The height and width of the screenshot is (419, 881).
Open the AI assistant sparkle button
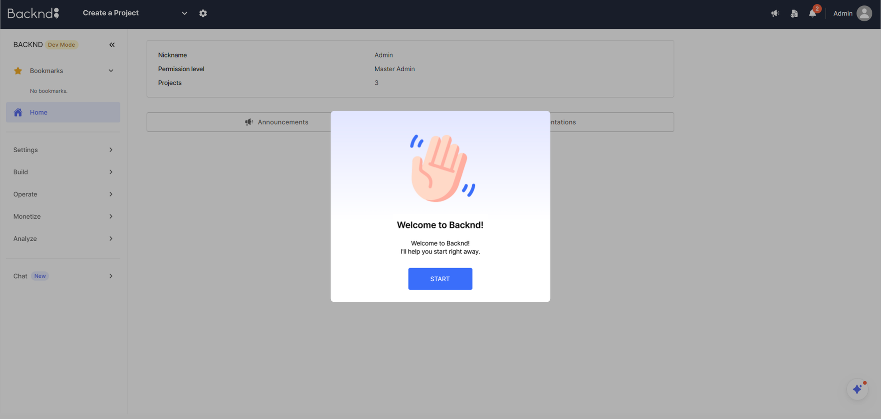click(x=857, y=389)
